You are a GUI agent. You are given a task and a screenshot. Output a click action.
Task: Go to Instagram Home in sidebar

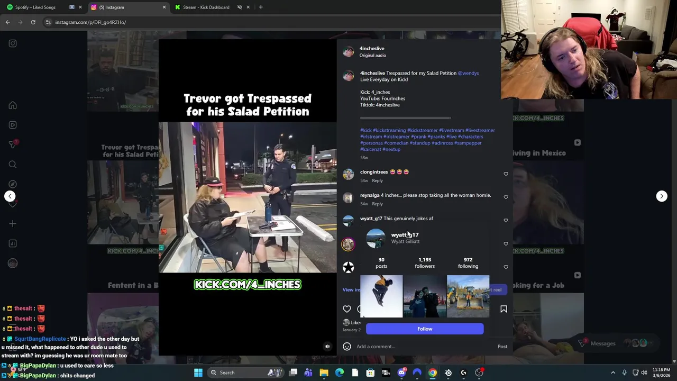[13, 105]
